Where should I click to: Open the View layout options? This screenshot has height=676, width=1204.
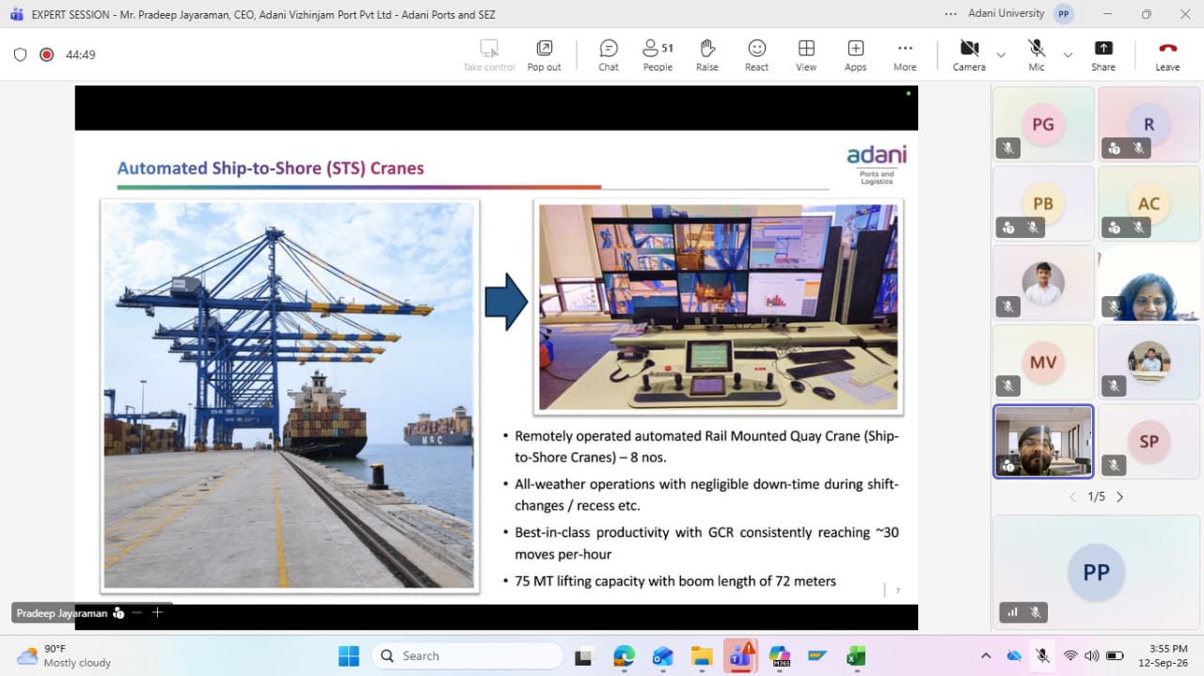[x=806, y=55]
